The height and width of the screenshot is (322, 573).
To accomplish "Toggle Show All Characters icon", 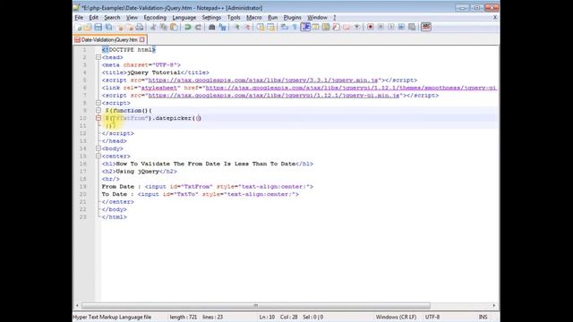I will [295, 27].
